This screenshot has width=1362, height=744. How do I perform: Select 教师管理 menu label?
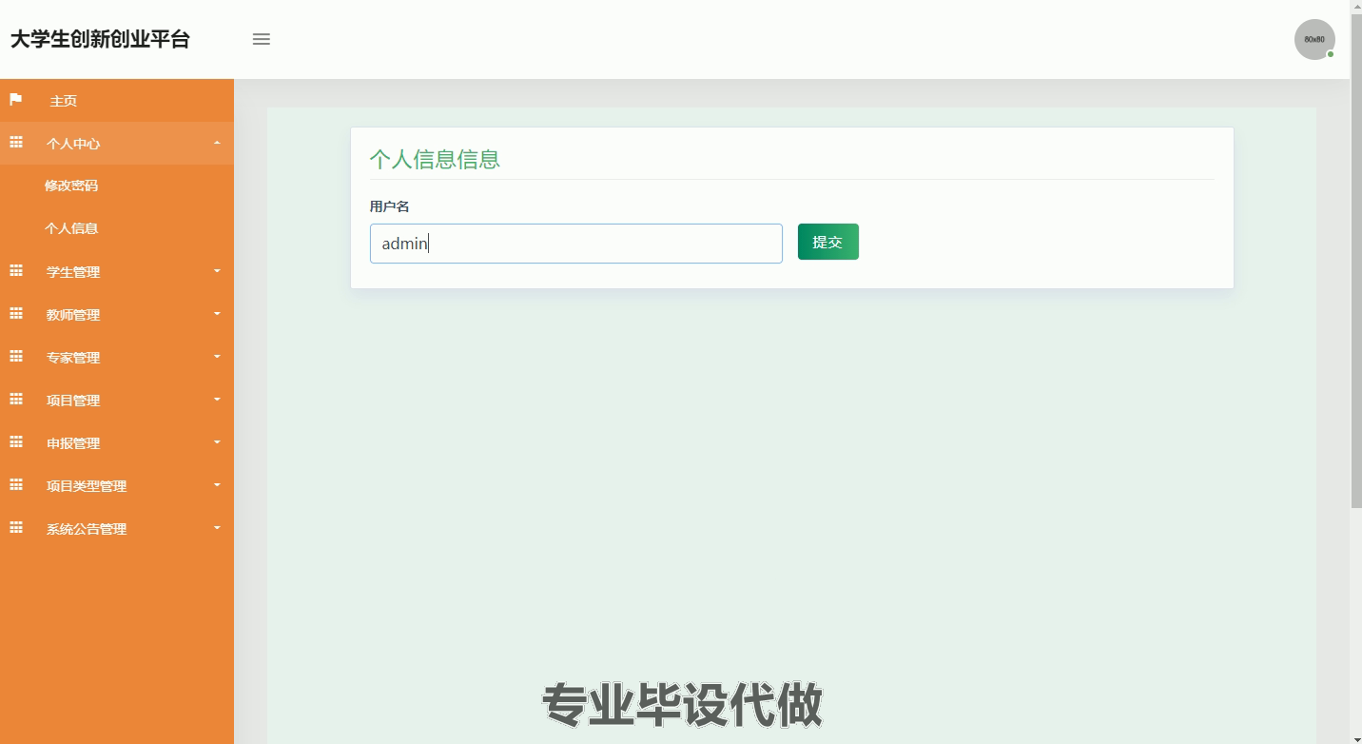[73, 315]
